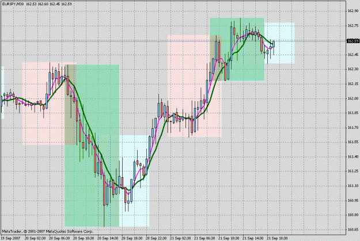Click the 162.30 price axis label

[x=353, y=69]
